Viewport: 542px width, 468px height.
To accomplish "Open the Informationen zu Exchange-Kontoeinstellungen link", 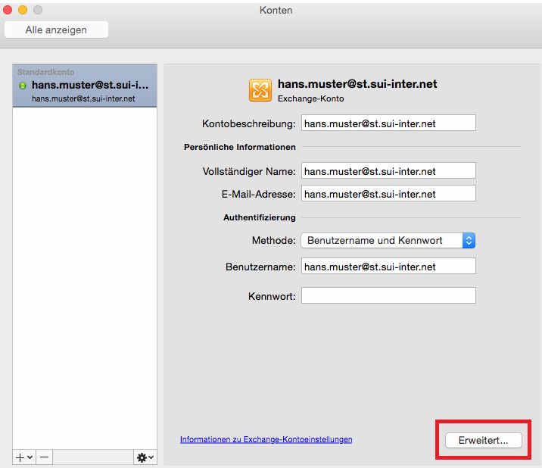I will pyautogui.click(x=266, y=439).
